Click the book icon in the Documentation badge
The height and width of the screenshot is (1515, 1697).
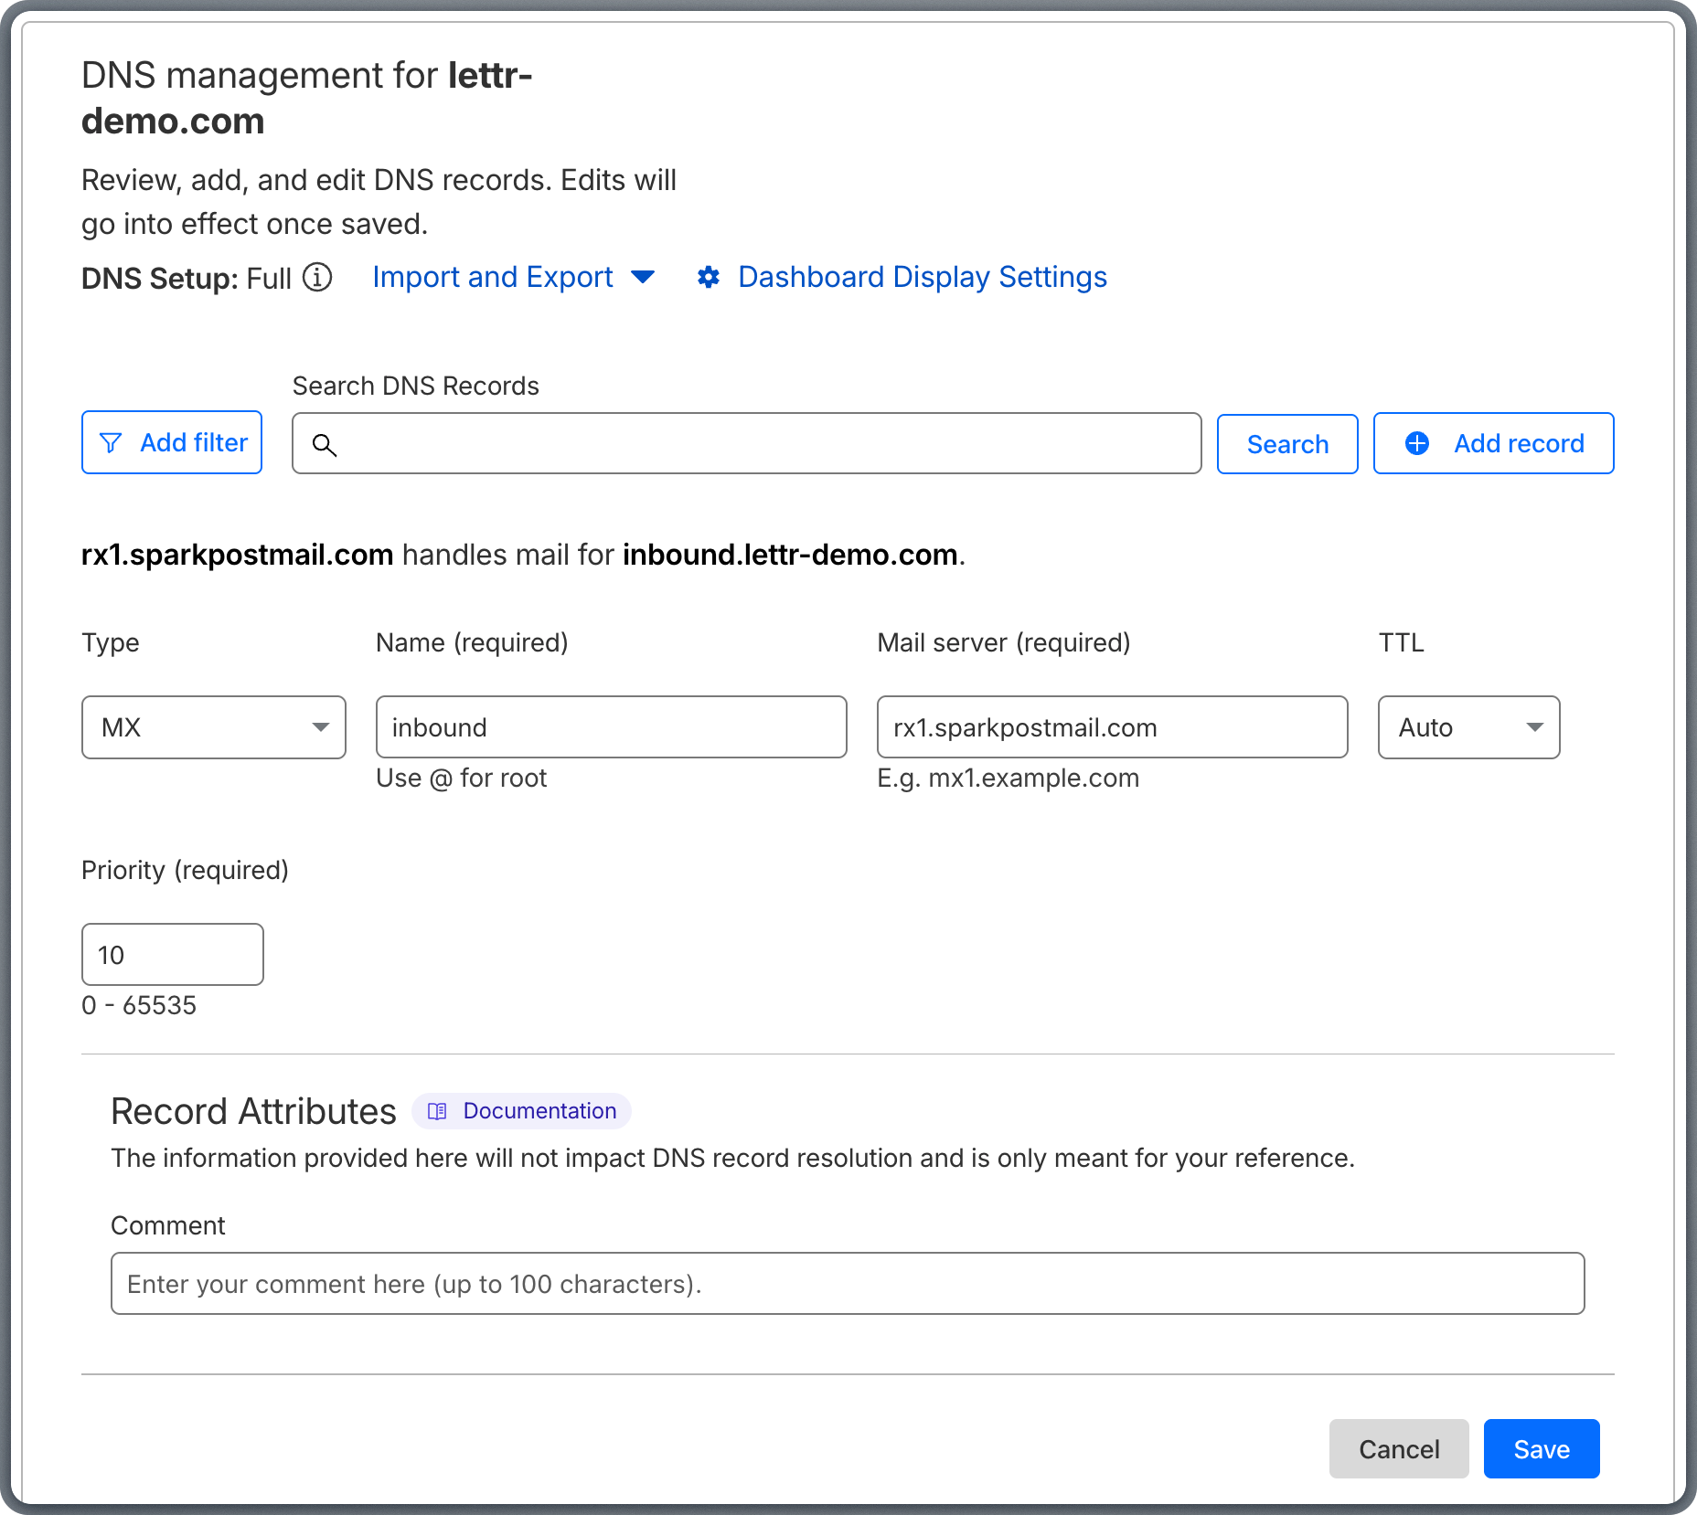(436, 1111)
